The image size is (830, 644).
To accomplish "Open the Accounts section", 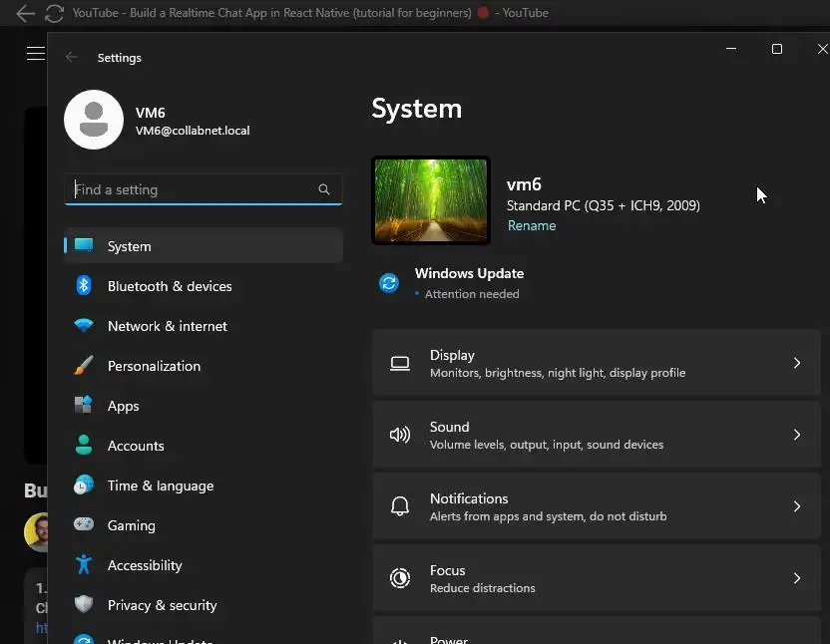I will (204, 446).
